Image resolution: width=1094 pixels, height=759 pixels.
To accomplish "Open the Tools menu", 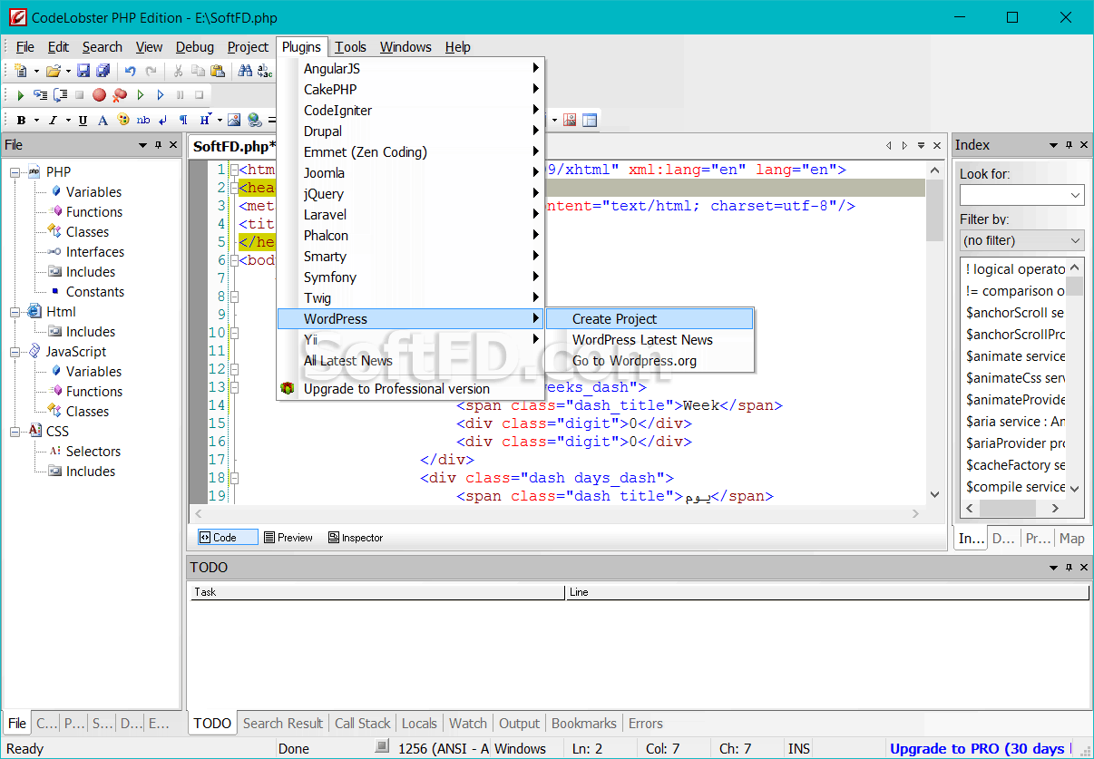I will point(350,47).
